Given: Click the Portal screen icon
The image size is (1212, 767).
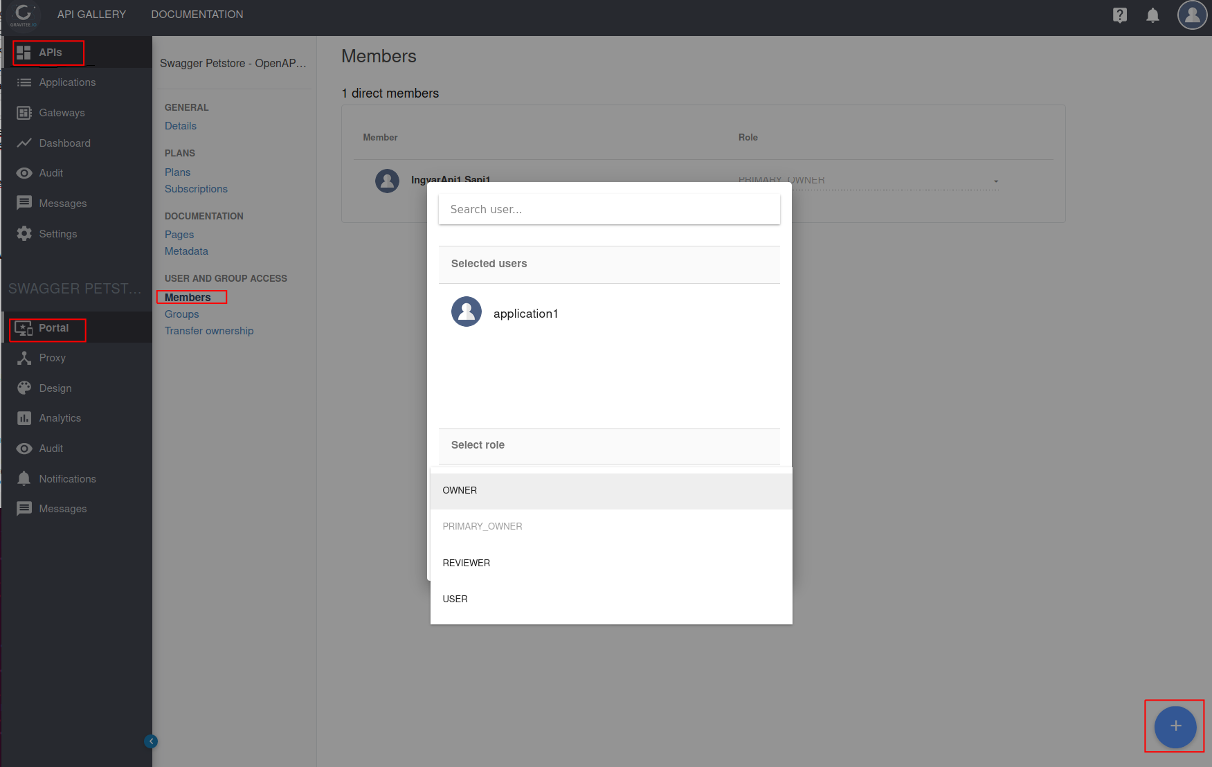Looking at the screenshot, I should [24, 328].
